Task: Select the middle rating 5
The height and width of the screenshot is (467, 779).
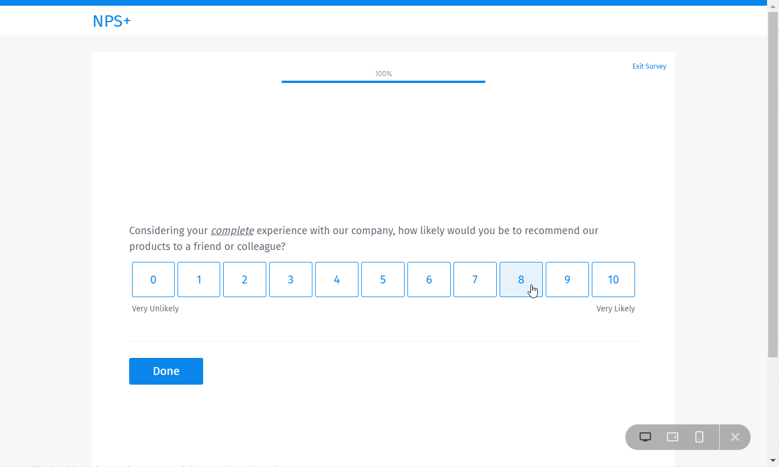Action: (x=382, y=280)
